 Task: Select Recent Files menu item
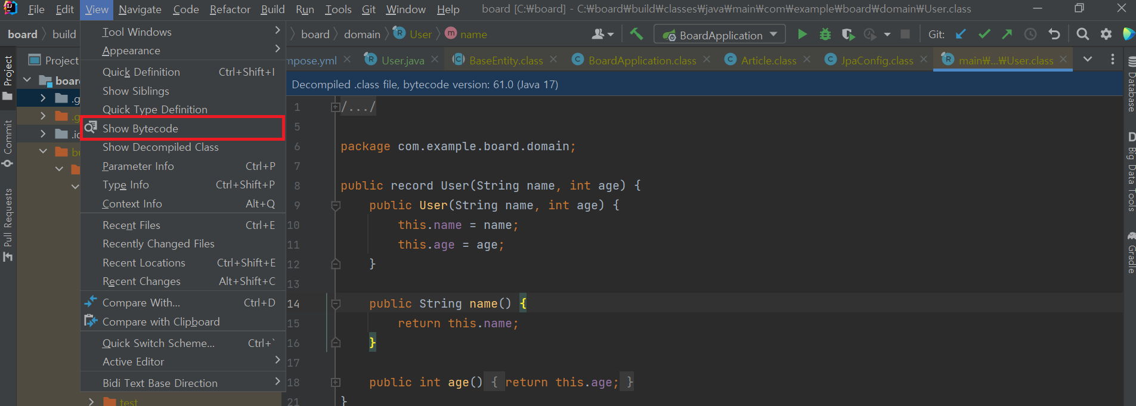(x=182, y=225)
